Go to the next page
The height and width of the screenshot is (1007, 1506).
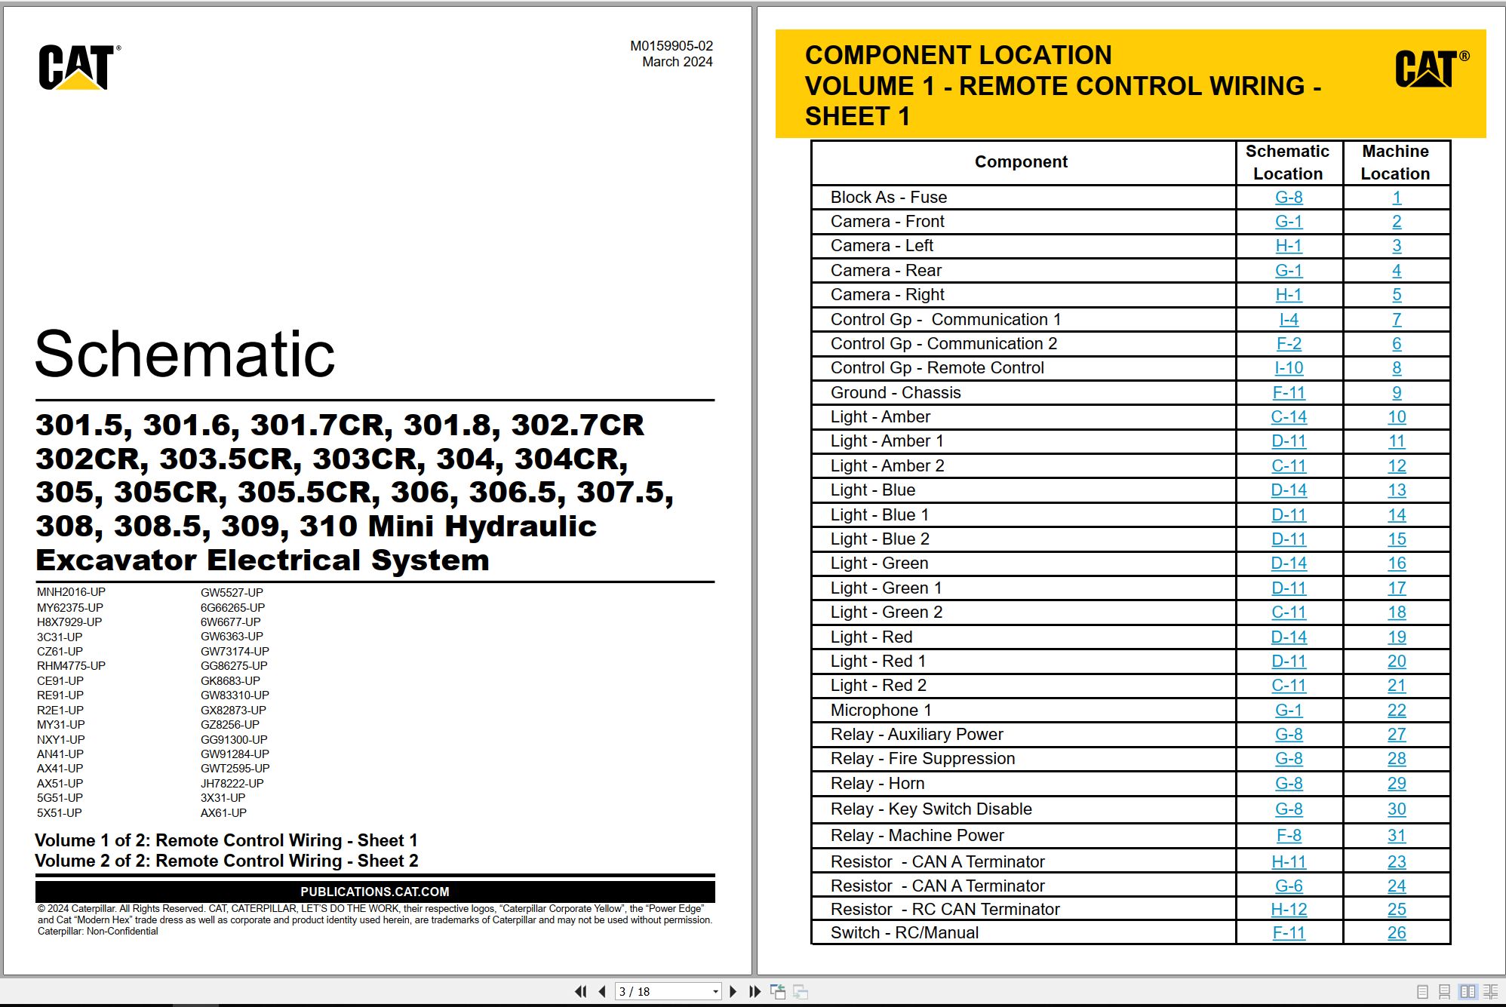(733, 991)
